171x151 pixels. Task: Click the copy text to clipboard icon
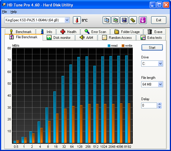point(107,20)
